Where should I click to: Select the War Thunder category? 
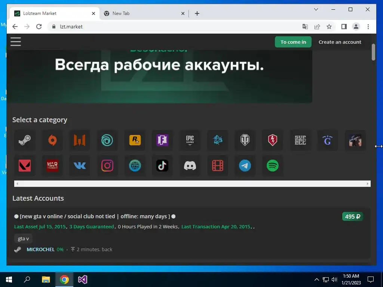(52, 166)
